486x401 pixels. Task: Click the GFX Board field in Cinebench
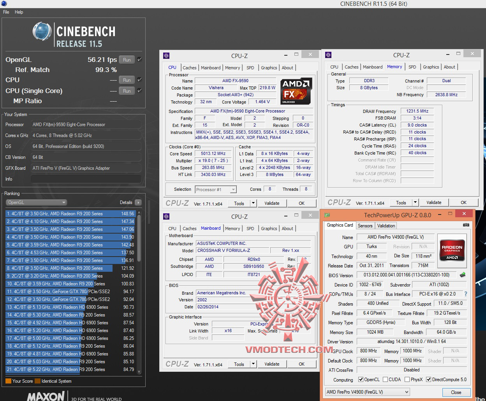click(x=86, y=168)
